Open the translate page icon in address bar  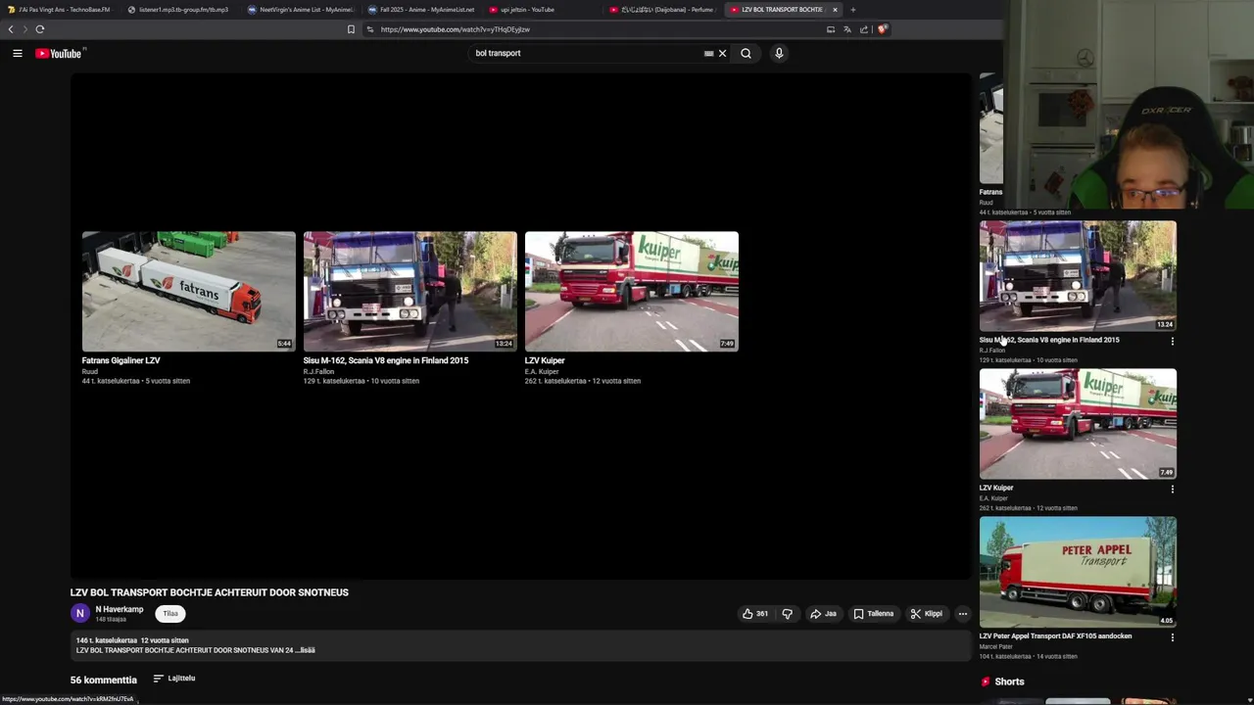(x=847, y=29)
